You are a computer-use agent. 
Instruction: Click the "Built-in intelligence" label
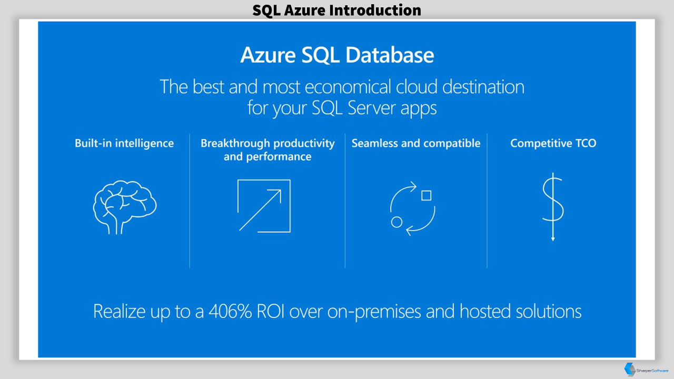tap(124, 143)
